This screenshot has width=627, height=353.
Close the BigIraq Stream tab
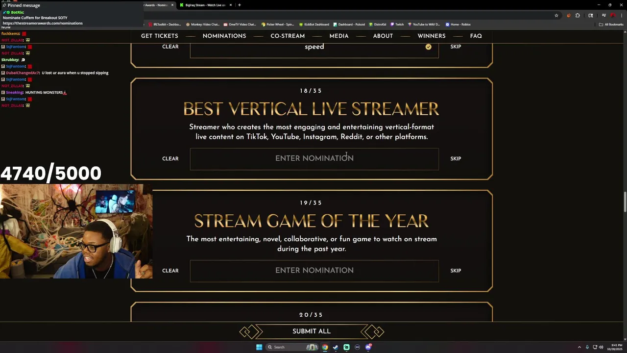[231, 5]
